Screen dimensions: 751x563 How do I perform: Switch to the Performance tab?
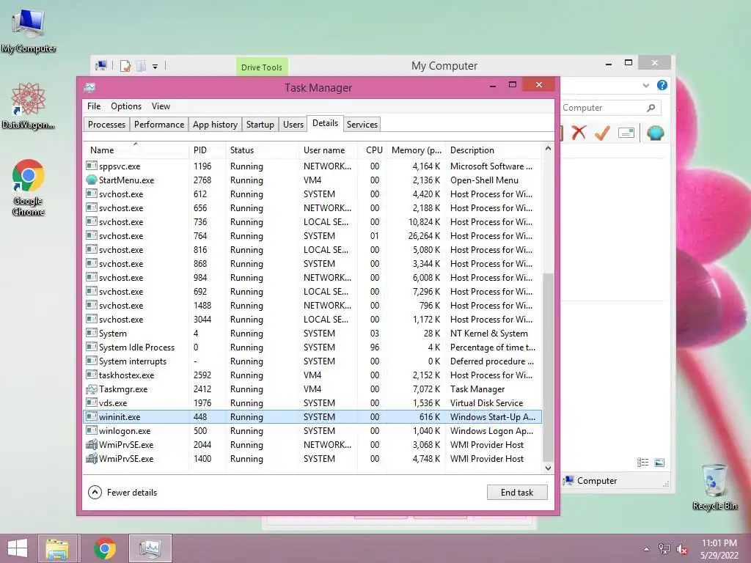(159, 125)
